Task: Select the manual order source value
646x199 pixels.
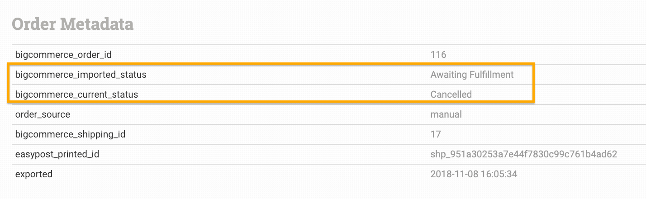Action: 446,114
